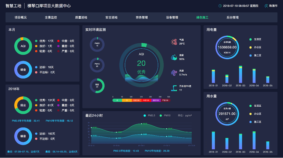Click 良好: 1天 in the 本月 panel
The height and width of the screenshot is (158, 283).
[x=43, y=46]
